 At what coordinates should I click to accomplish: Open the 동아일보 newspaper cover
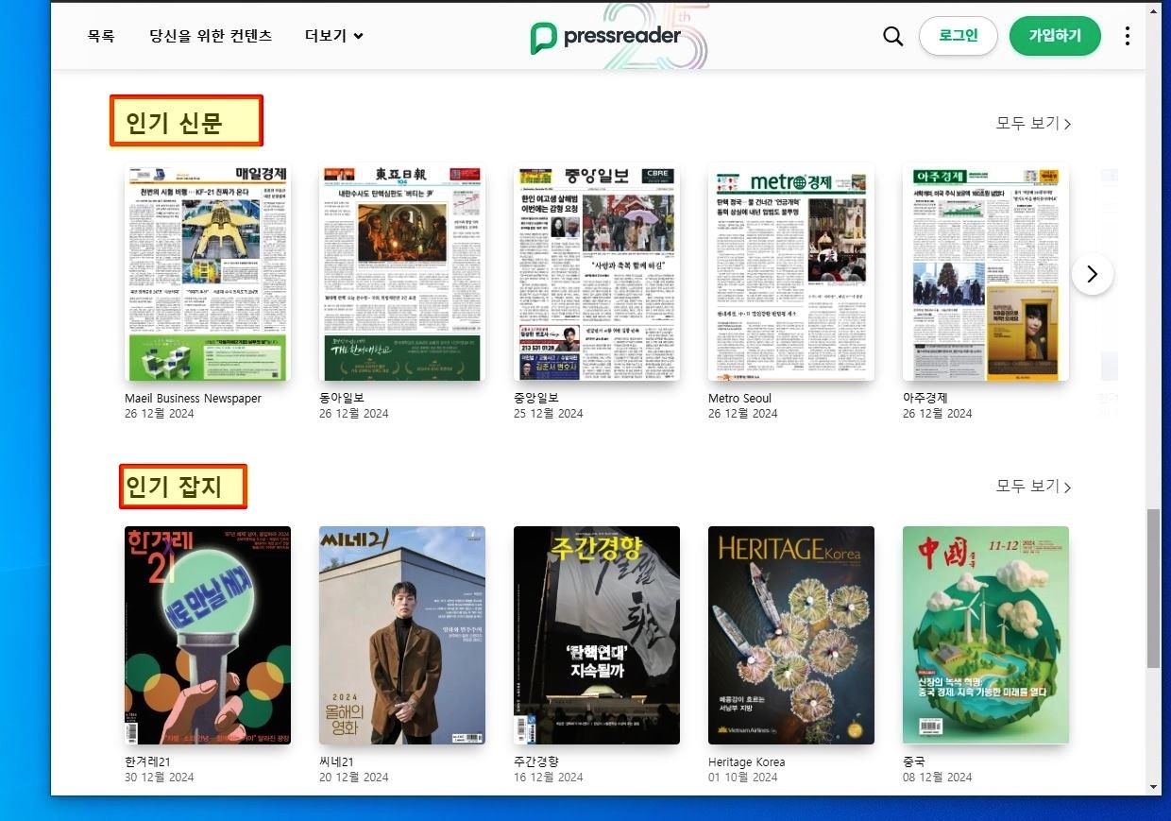pos(402,272)
